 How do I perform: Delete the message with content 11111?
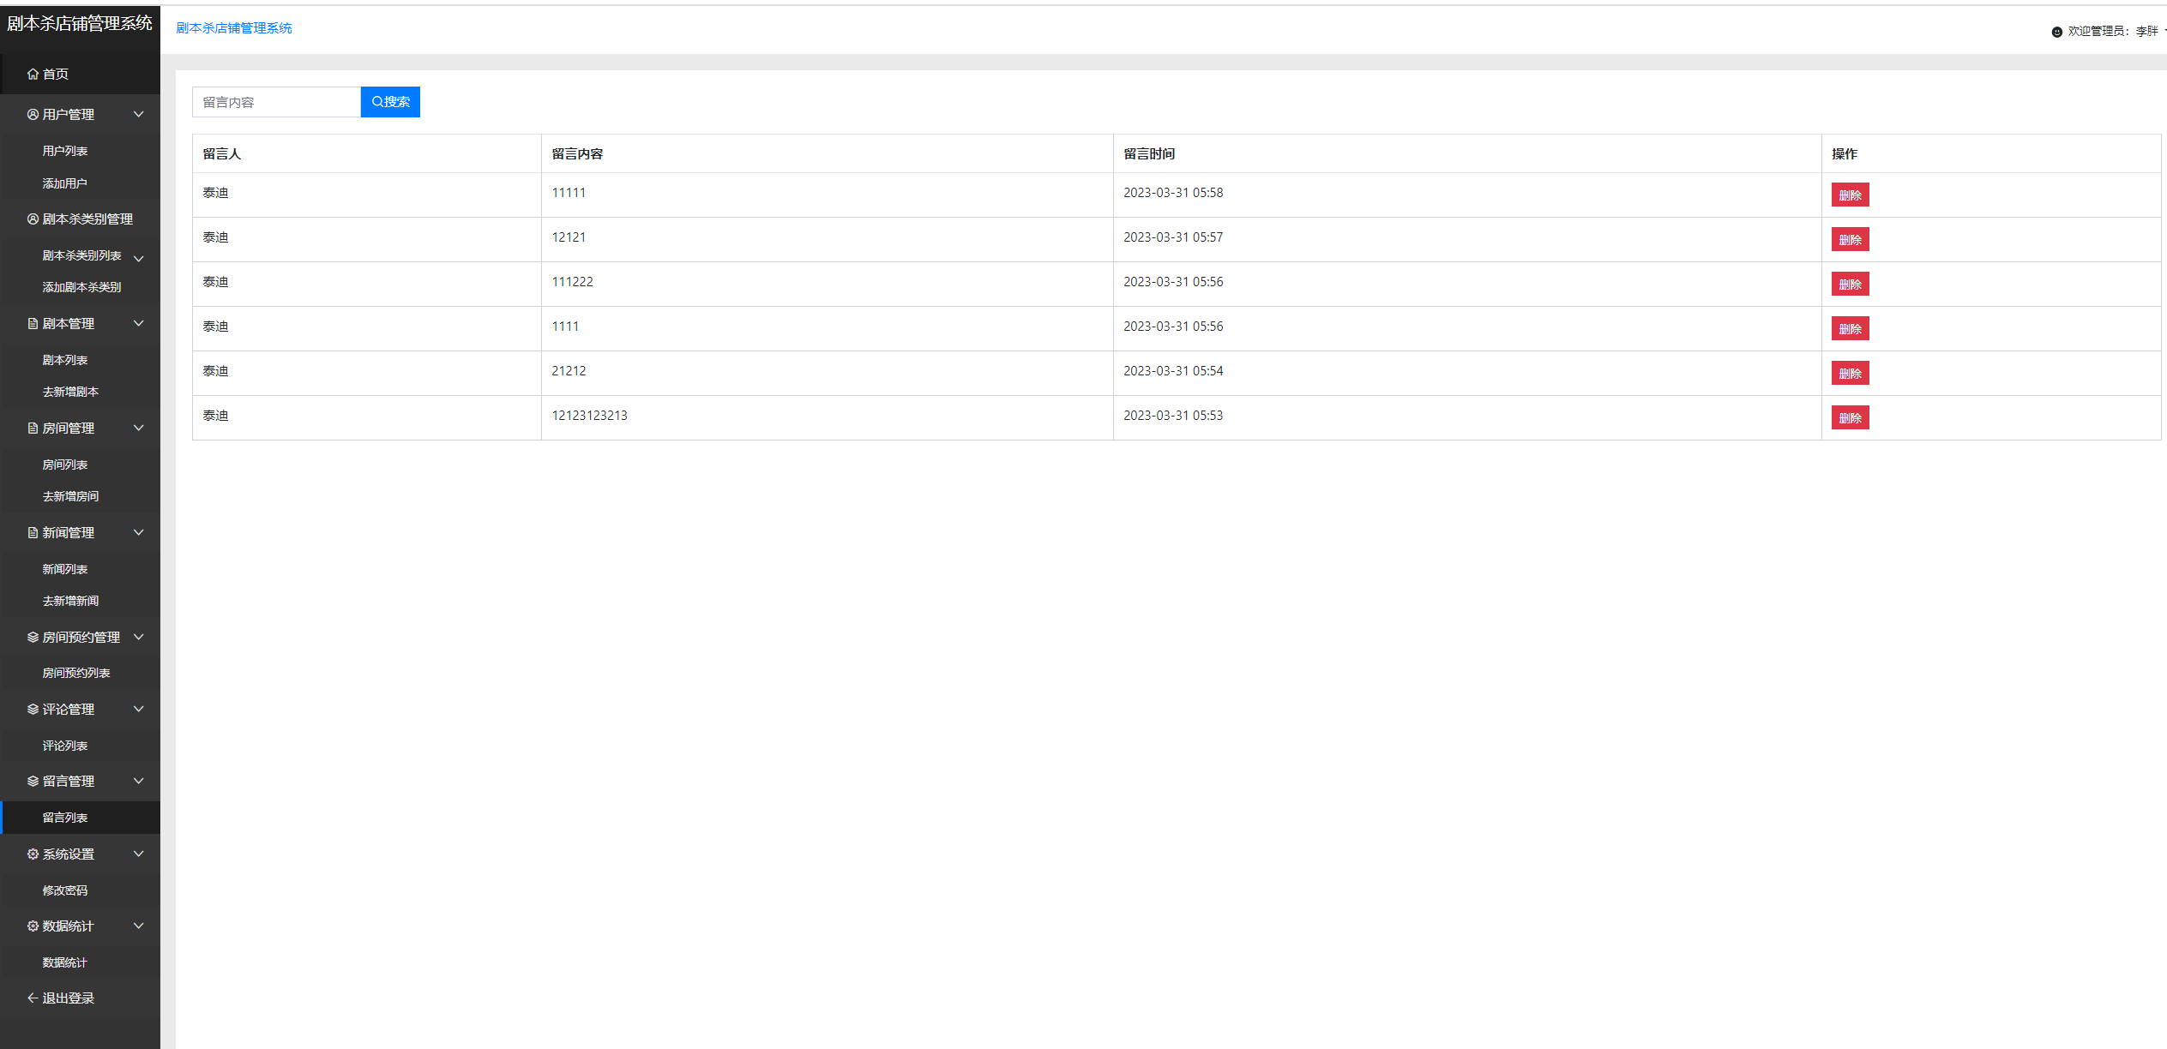(1850, 195)
